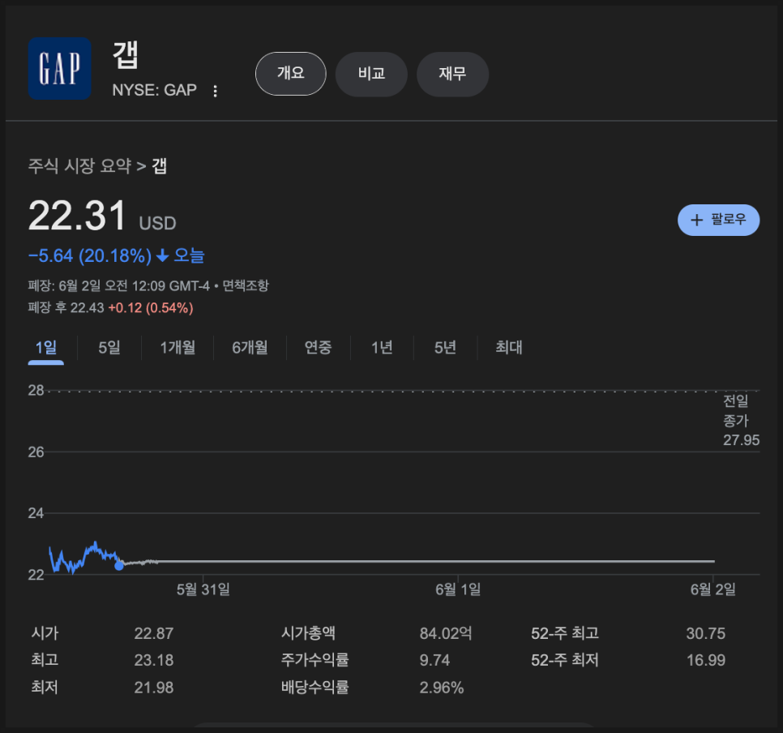Click the 22.31 price value
This screenshot has width=783, height=733.
pos(77,216)
